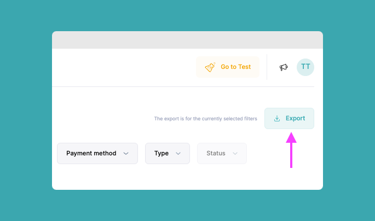Click the megaphone announcements icon
The width and height of the screenshot is (375, 221).
click(x=284, y=67)
